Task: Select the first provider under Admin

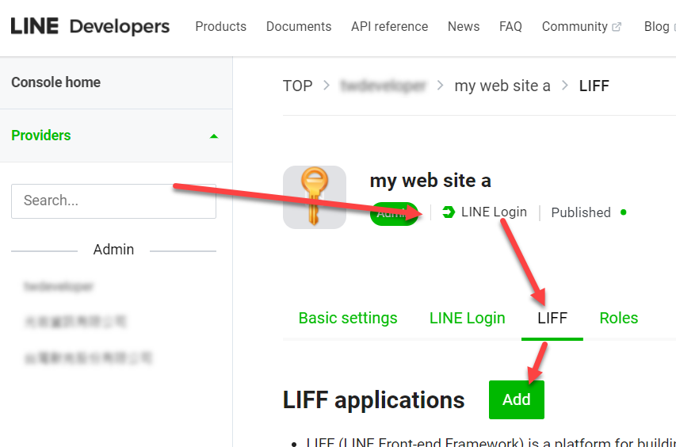Action: pos(59,286)
